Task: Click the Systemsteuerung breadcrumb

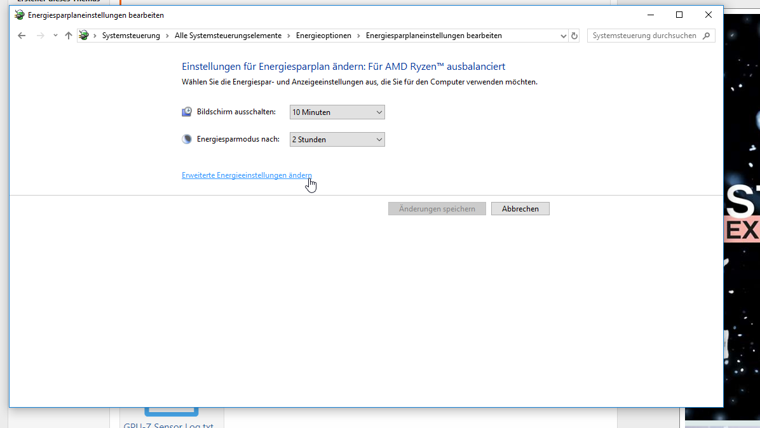Action: click(131, 36)
